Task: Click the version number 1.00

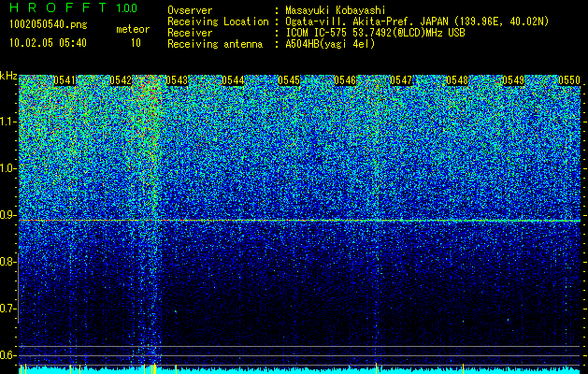Action: (127, 7)
